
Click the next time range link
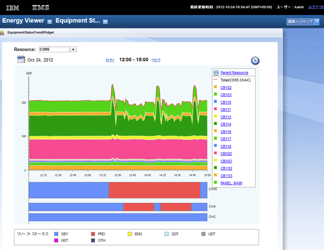tap(156, 60)
